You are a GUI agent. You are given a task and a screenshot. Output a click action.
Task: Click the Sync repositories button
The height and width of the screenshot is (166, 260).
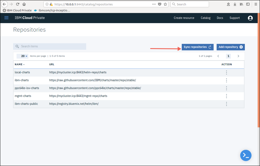[197, 47]
